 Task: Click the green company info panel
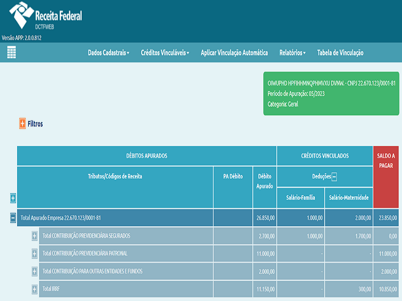point(331,93)
